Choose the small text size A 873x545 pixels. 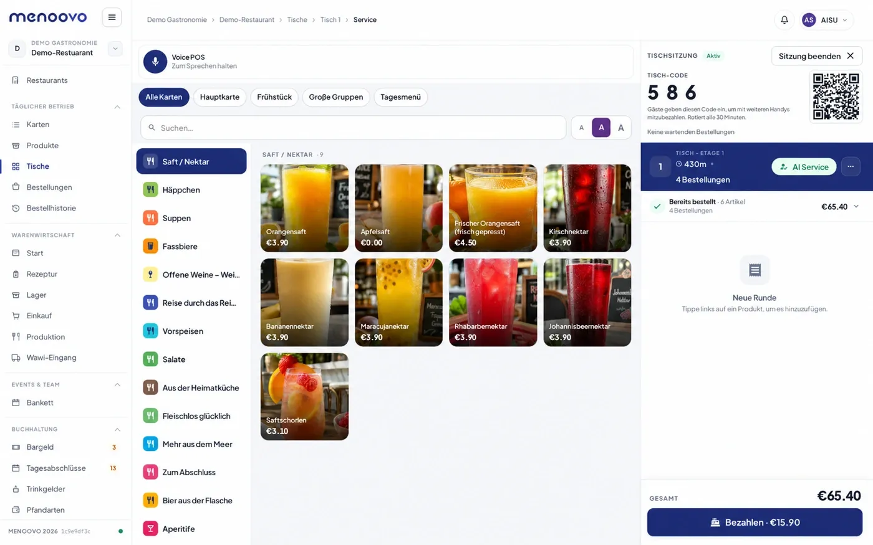point(582,128)
